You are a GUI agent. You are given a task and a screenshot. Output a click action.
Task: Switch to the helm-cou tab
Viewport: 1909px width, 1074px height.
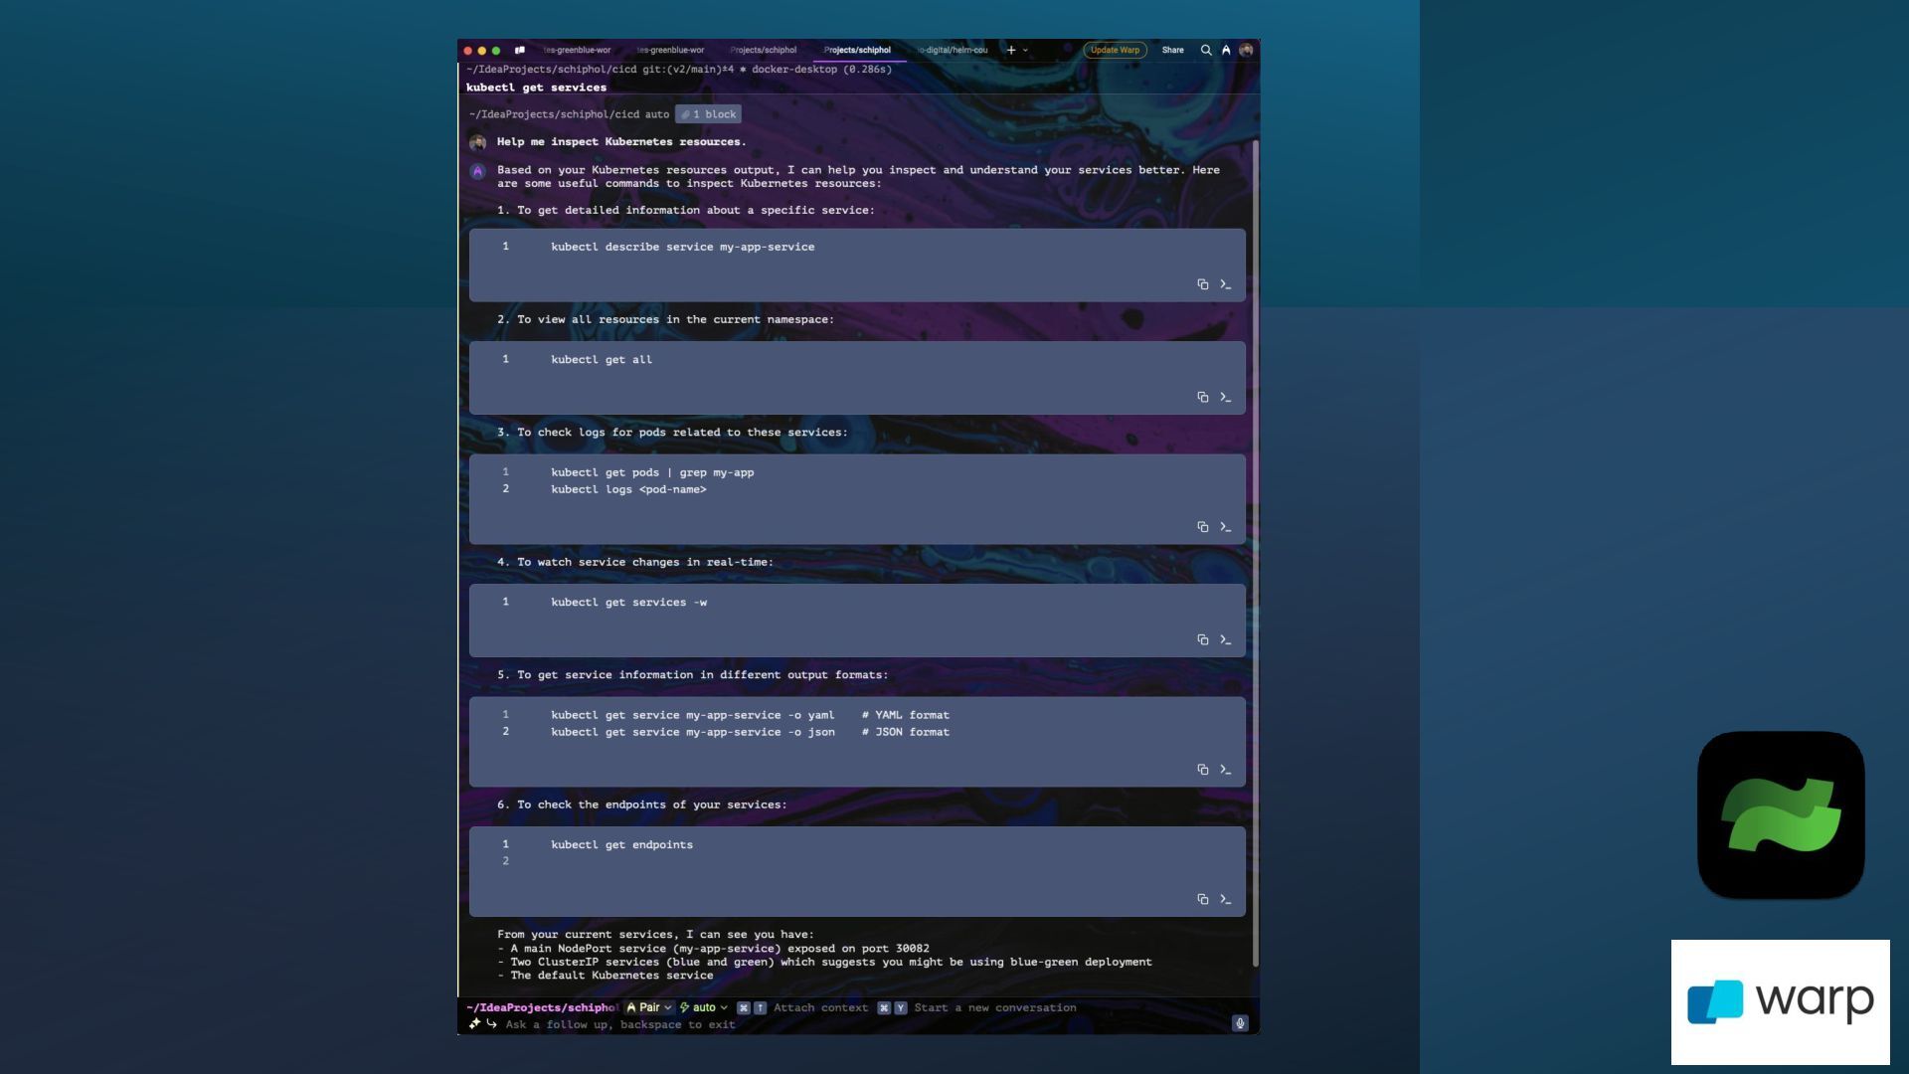point(953,50)
